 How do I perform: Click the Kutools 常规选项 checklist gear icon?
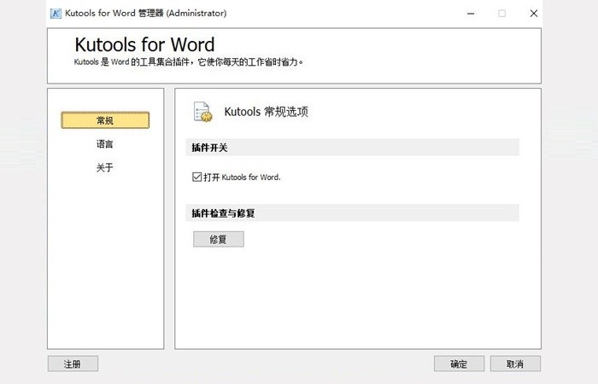(x=202, y=112)
